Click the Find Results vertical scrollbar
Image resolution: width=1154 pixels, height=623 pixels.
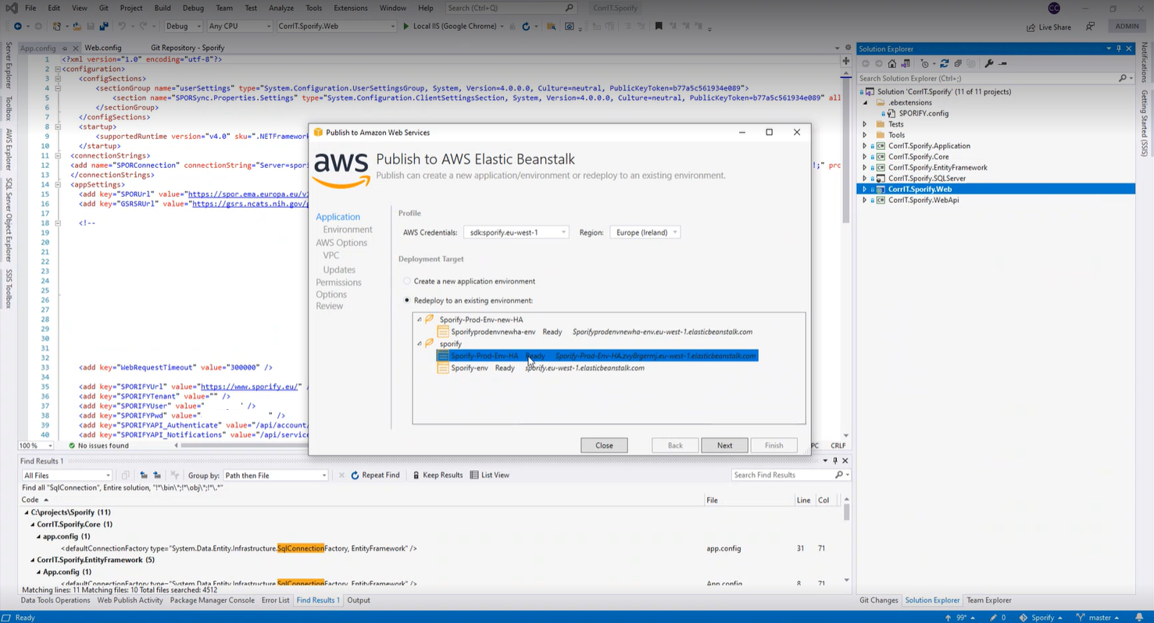point(846,539)
